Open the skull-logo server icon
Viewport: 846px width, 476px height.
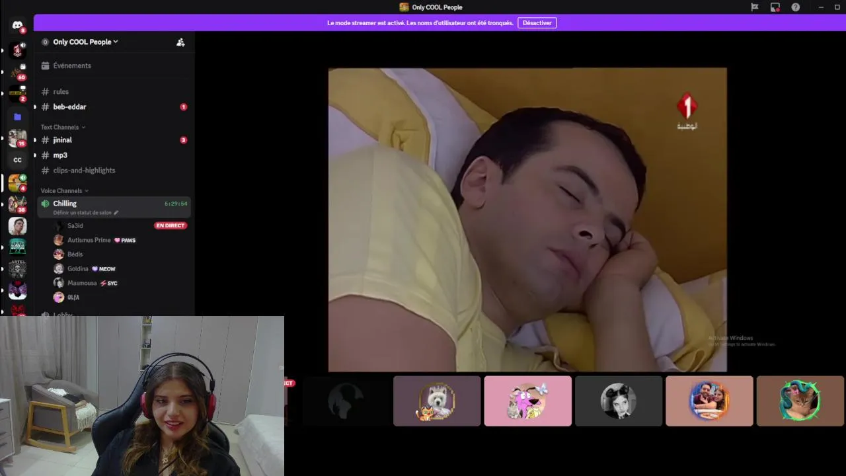17,268
